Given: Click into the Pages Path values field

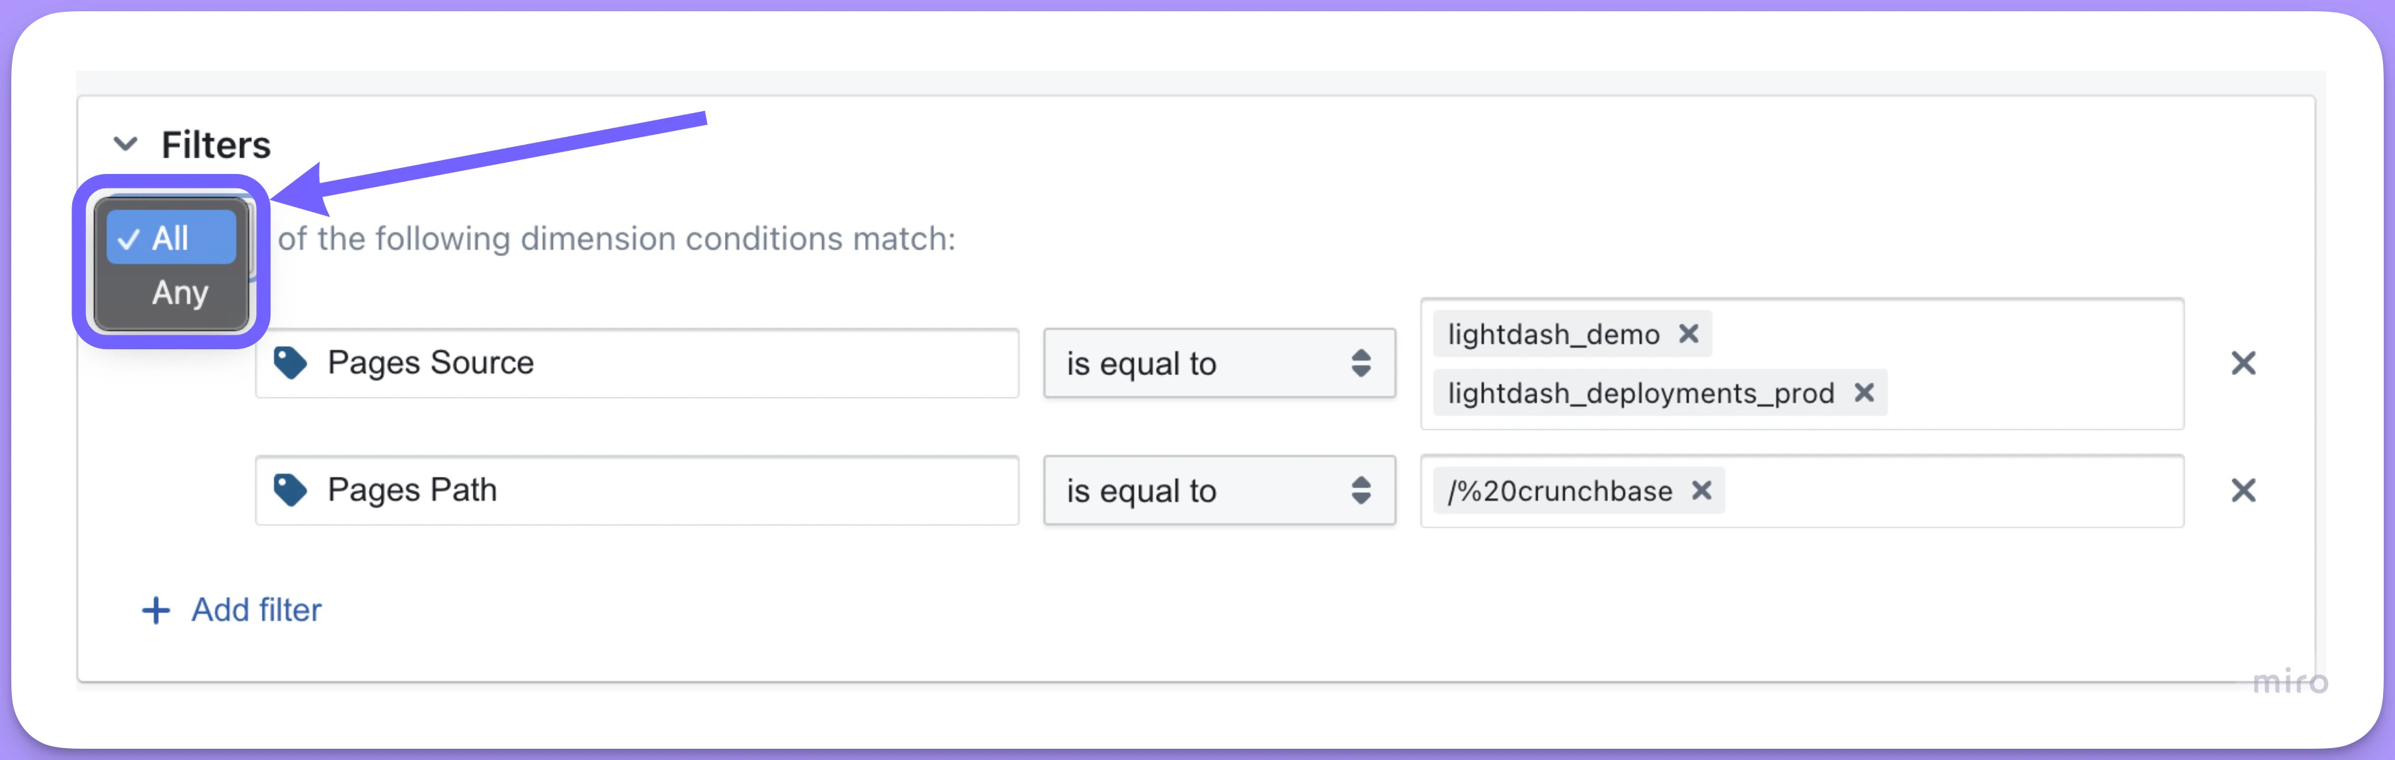Looking at the screenshot, I should coord(1953,491).
